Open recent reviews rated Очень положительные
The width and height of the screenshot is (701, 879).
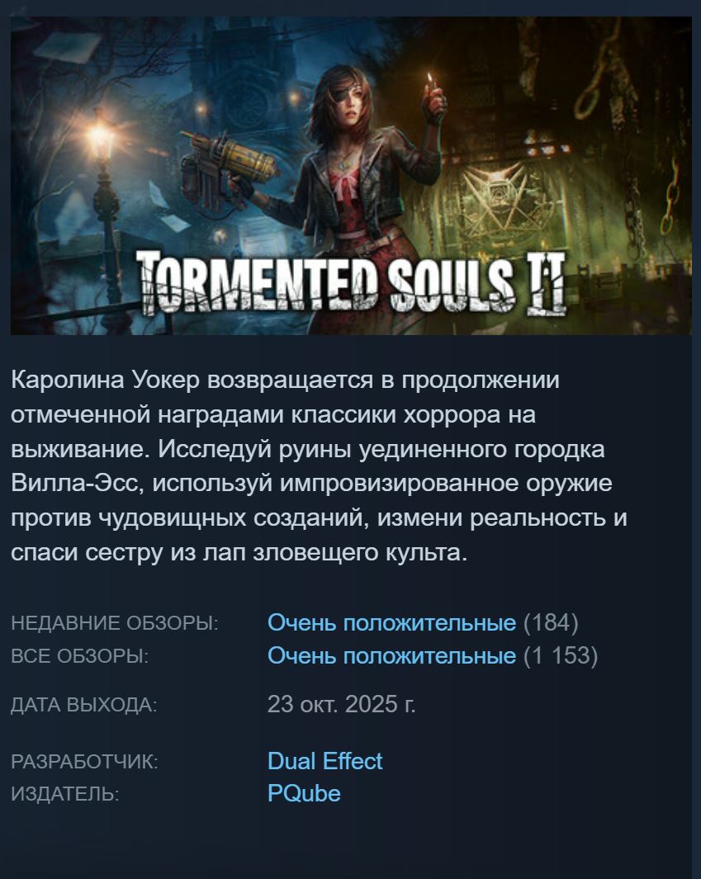click(391, 623)
